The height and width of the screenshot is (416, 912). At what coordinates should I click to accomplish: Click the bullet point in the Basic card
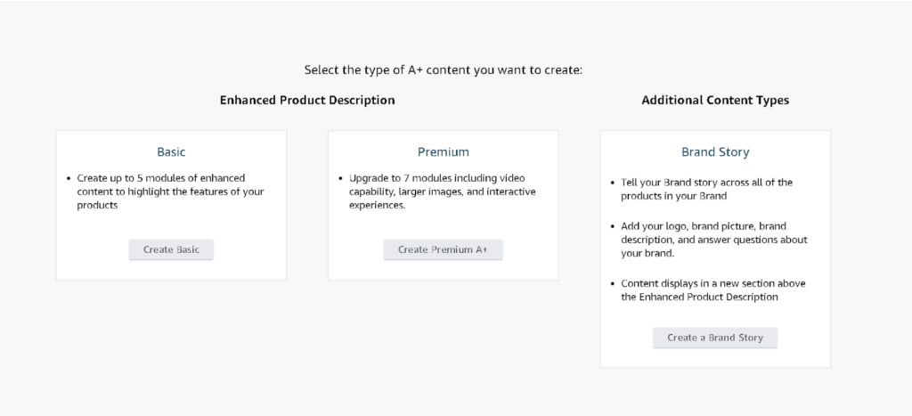(69, 178)
